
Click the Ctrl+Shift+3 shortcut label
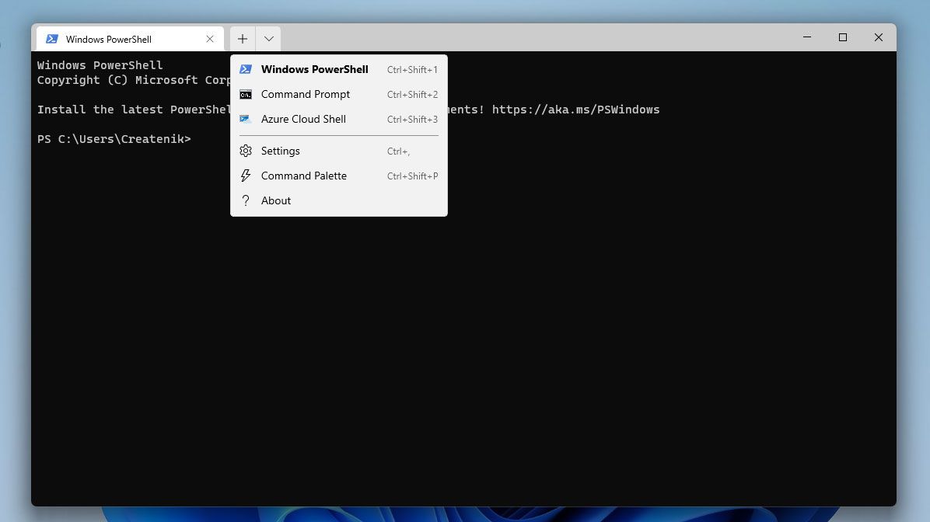click(x=412, y=120)
